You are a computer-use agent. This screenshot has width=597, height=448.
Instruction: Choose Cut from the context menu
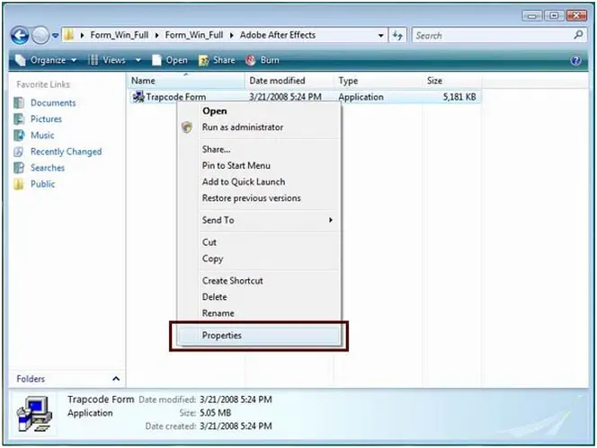click(x=259, y=242)
